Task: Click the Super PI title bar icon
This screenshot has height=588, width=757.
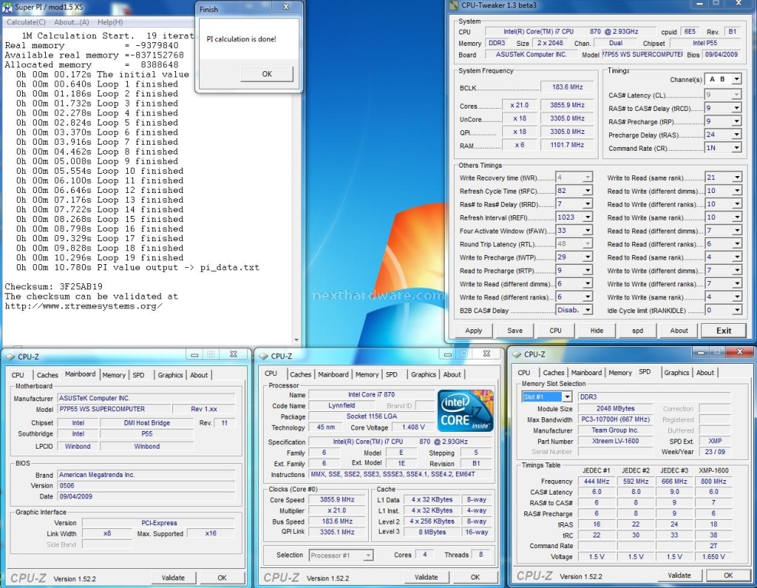Action: pos(7,7)
